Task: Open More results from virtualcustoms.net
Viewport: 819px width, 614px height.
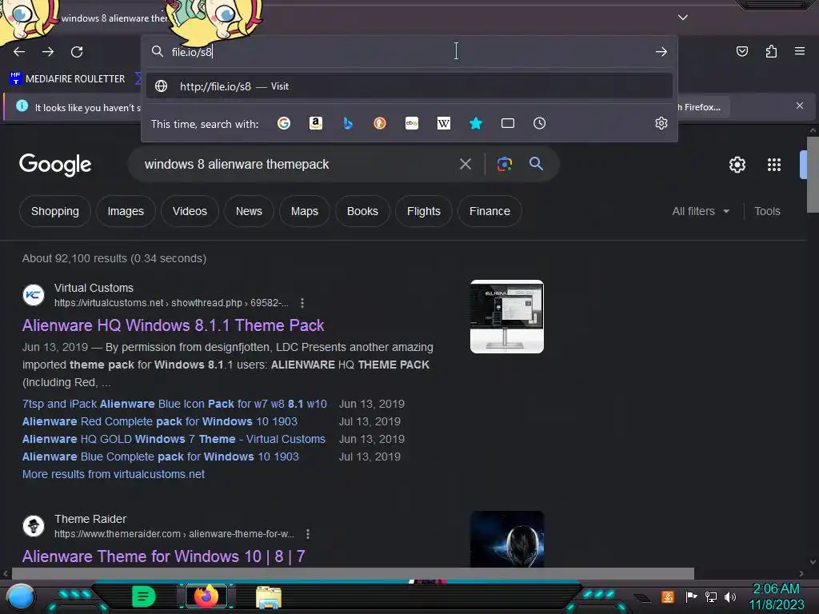Action: click(114, 474)
